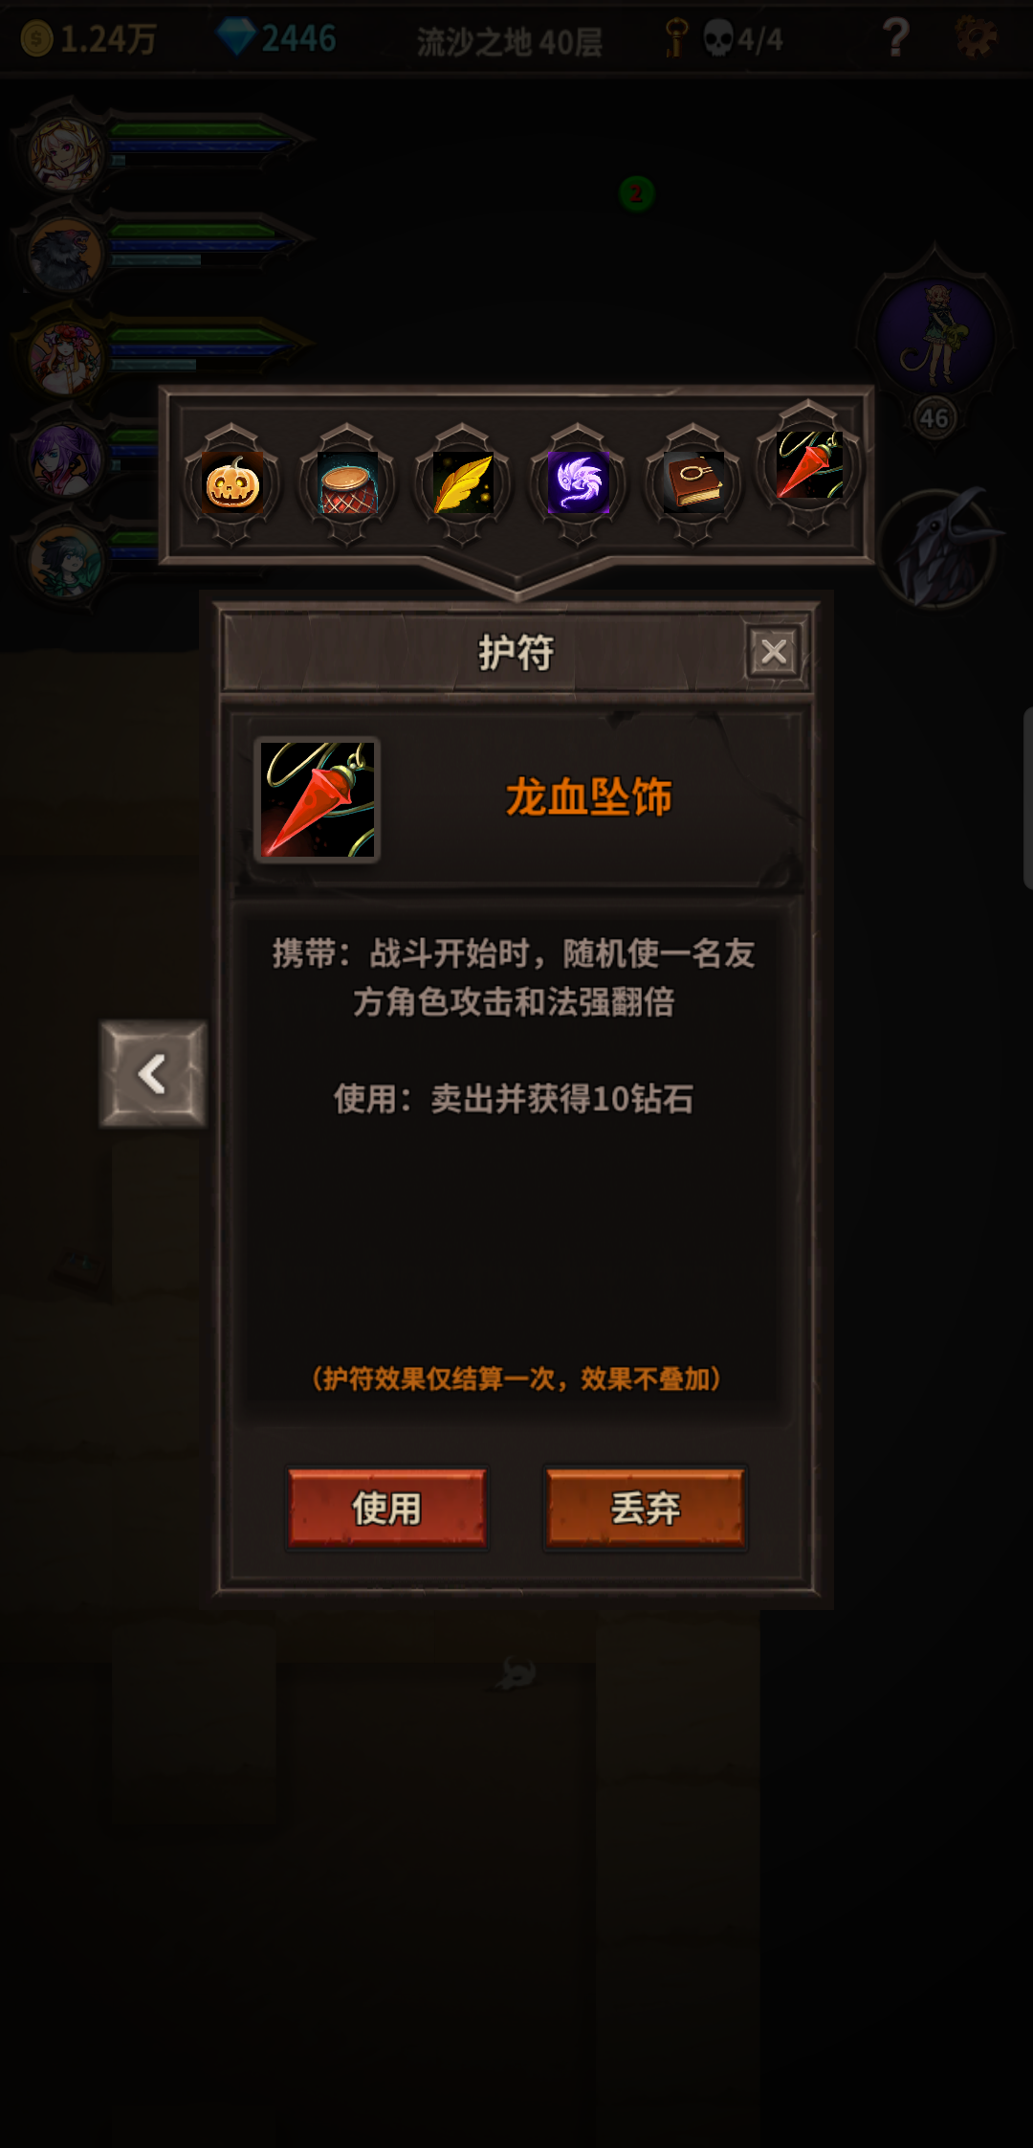This screenshot has width=1033, height=2148.
Task: Select the dark wolf hero portrait
Action: point(65,255)
